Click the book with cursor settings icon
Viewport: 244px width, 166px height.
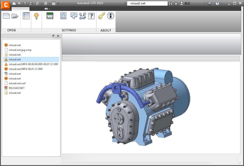(x=74, y=16)
